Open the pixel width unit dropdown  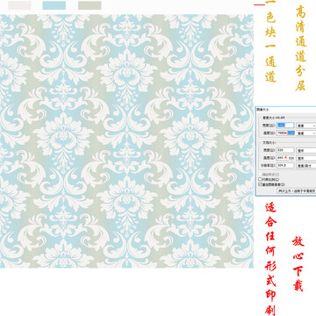pos(306,126)
